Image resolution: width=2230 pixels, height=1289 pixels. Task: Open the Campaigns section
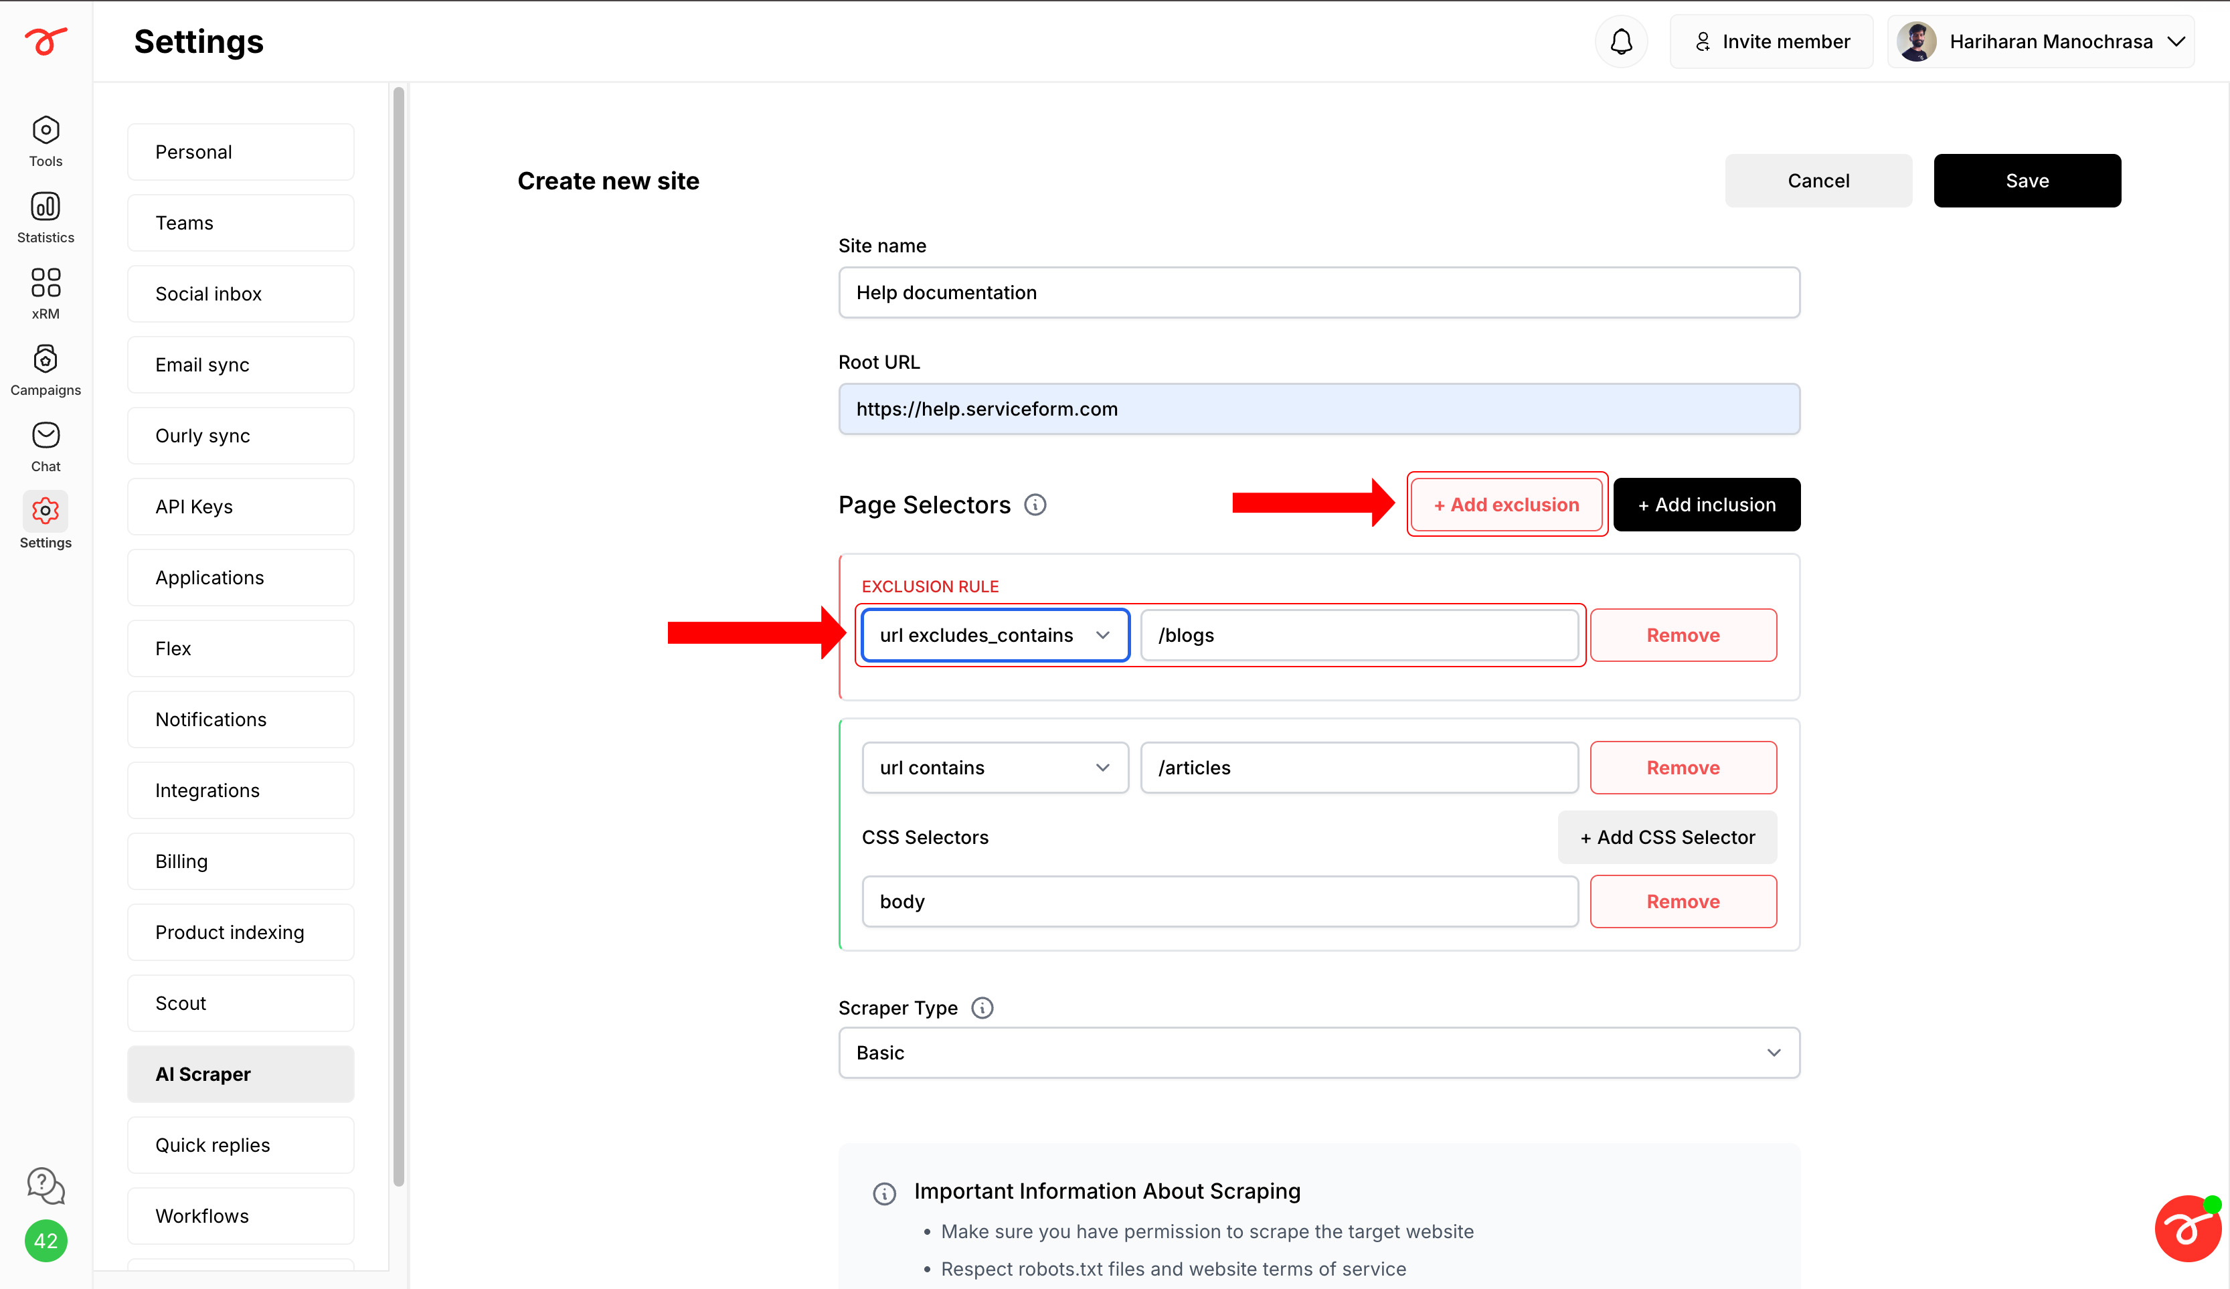point(45,371)
